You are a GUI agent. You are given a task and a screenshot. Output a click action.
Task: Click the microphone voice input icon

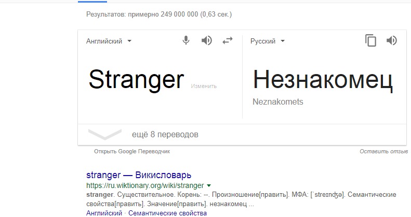(186, 40)
